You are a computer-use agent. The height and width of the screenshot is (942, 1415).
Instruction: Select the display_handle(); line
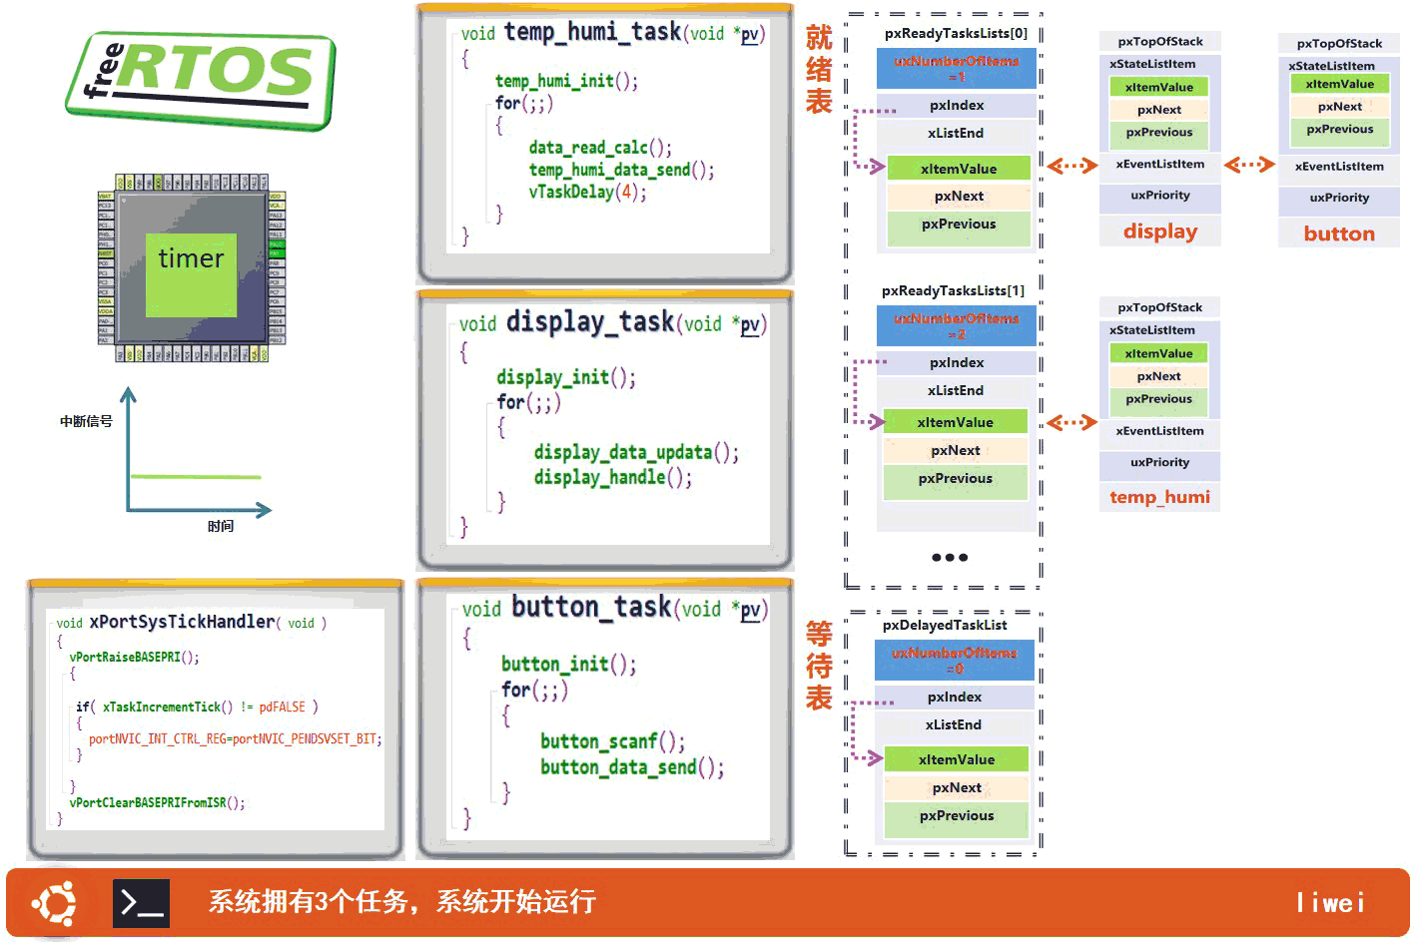tap(612, 477)
